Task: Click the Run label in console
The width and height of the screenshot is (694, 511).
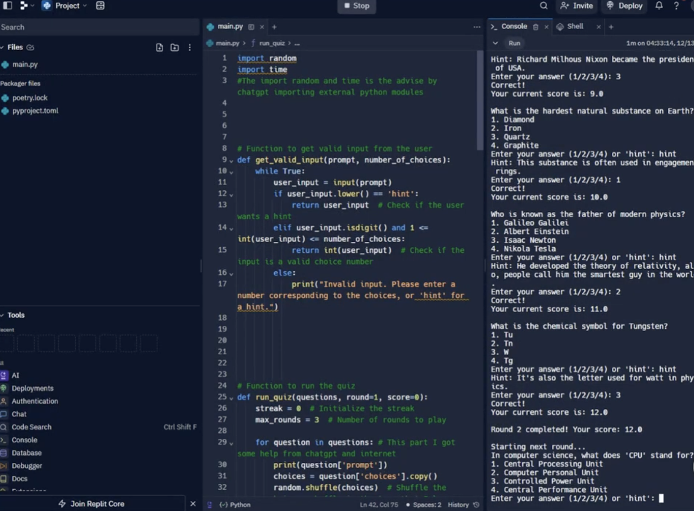Action: (x=514, y=43)
